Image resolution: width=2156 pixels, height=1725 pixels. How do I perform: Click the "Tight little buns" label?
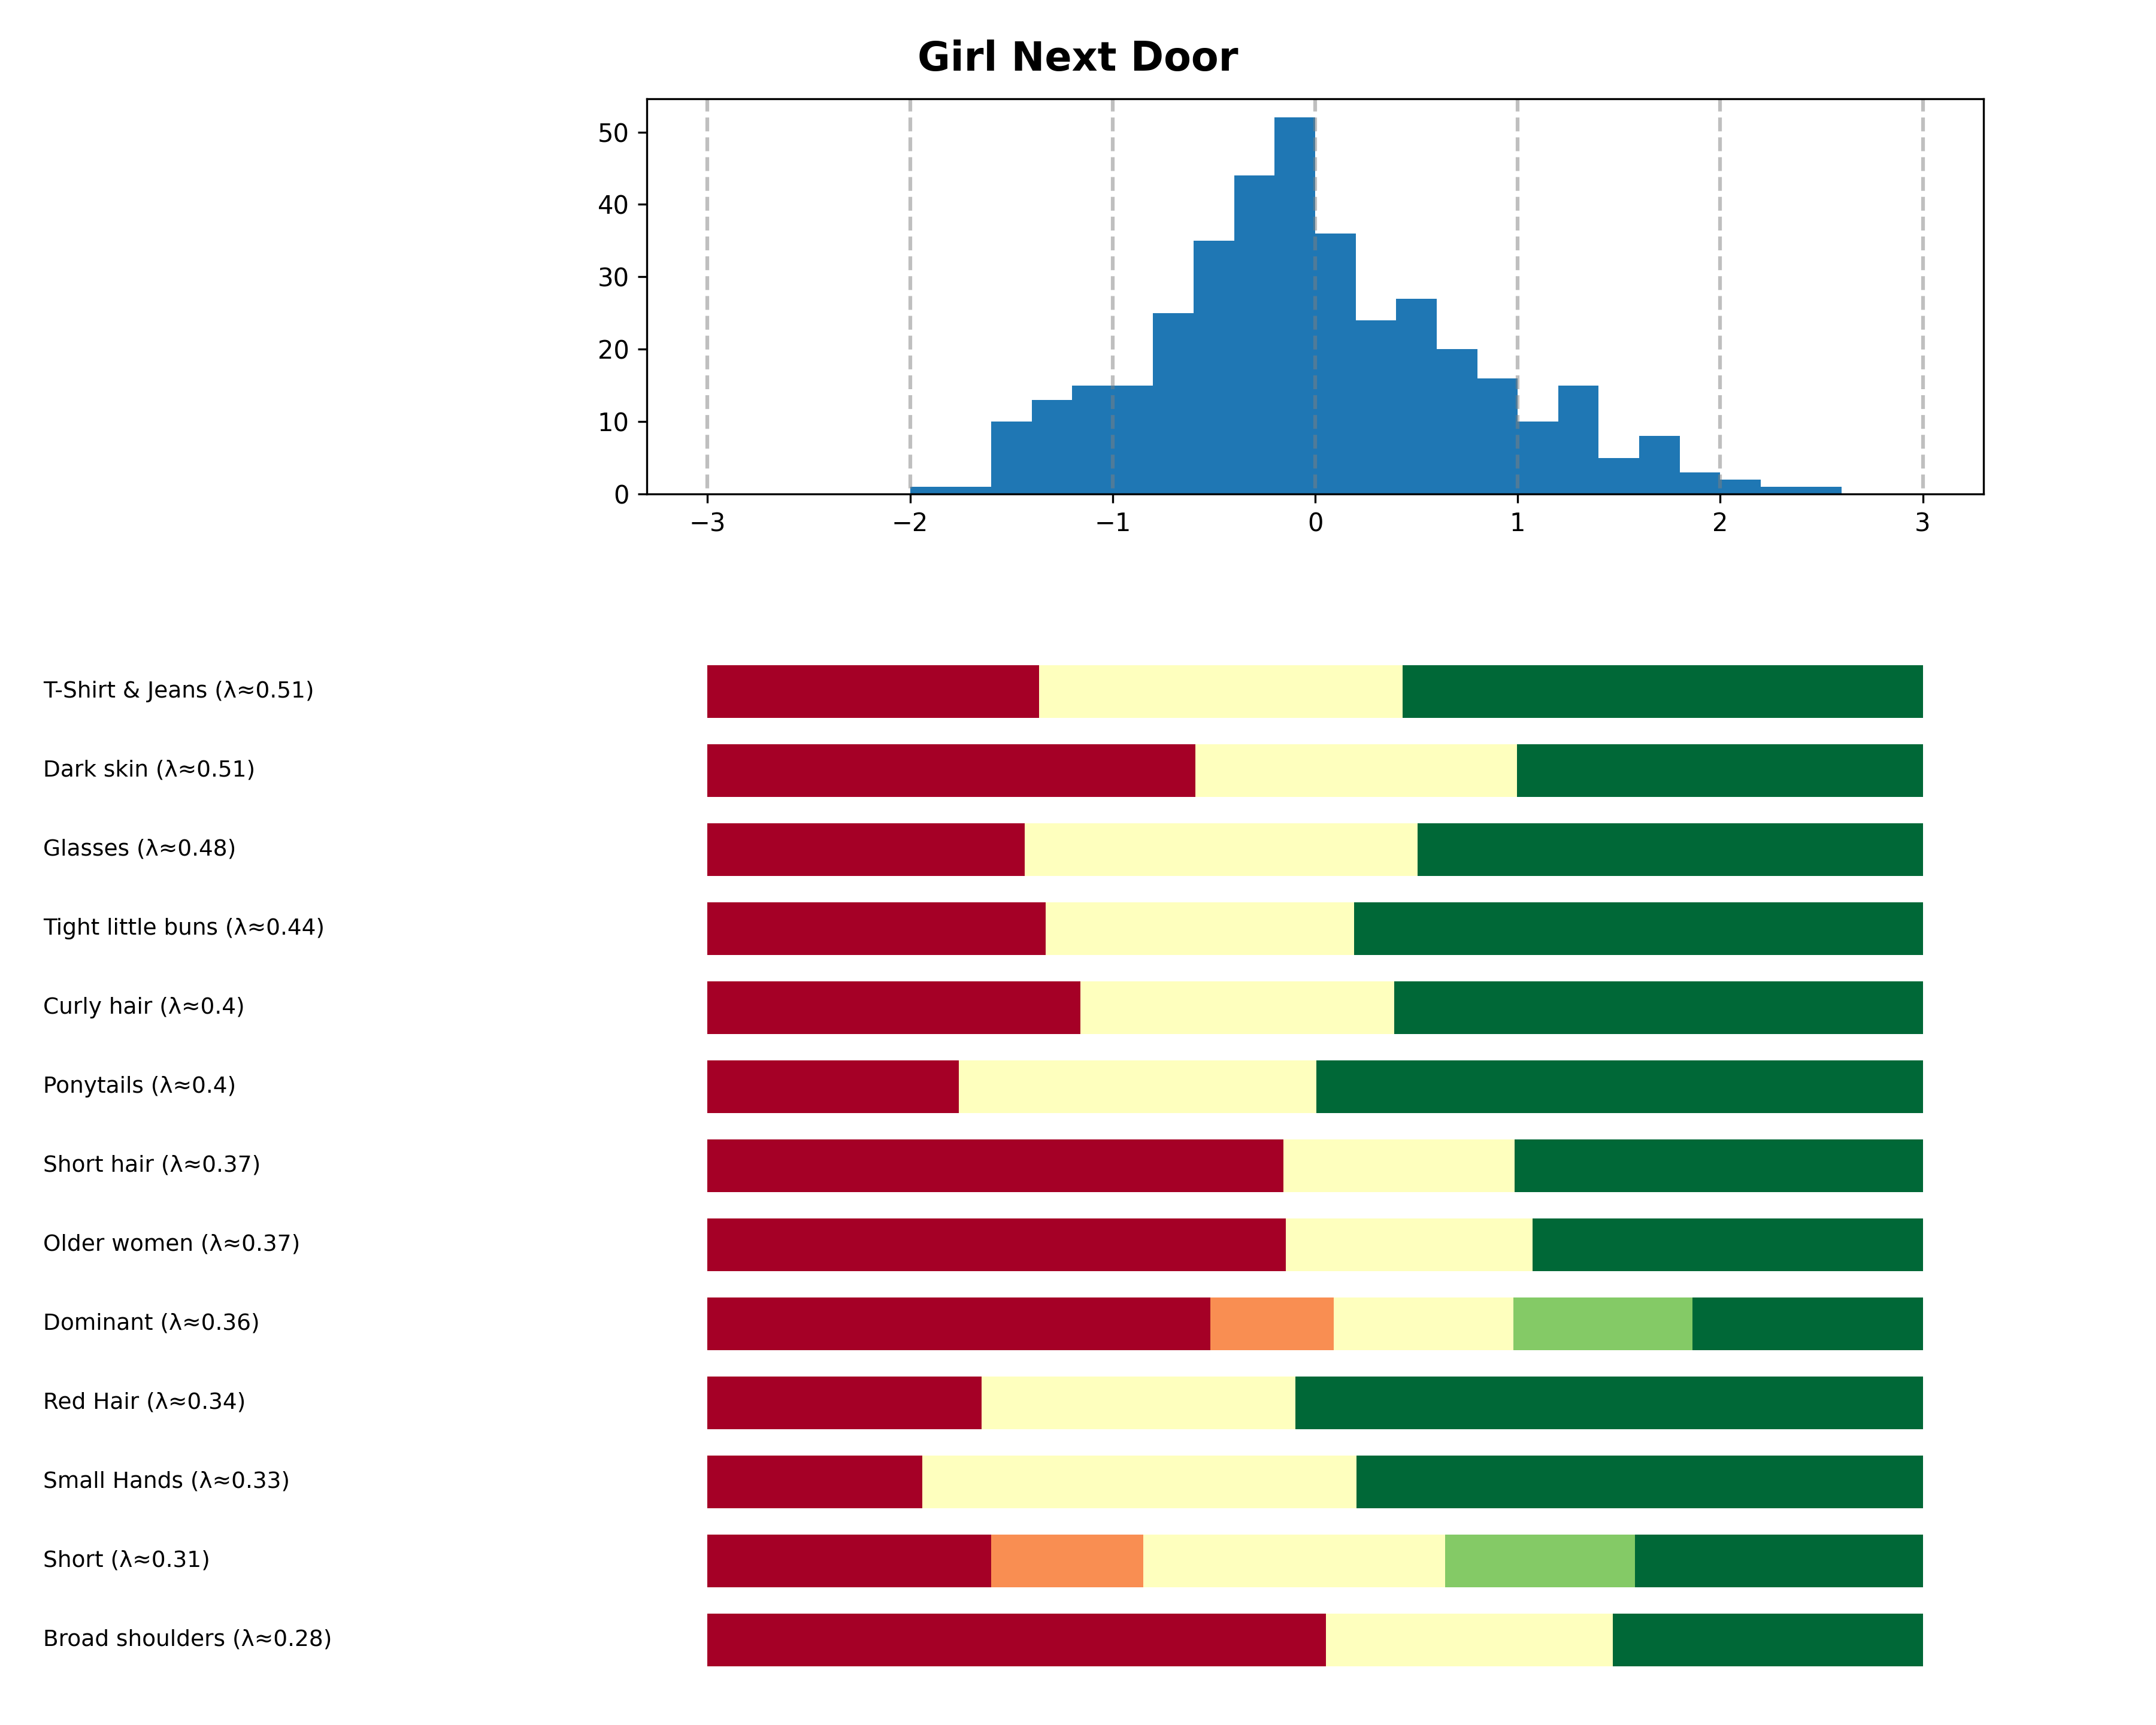[183, 927]
